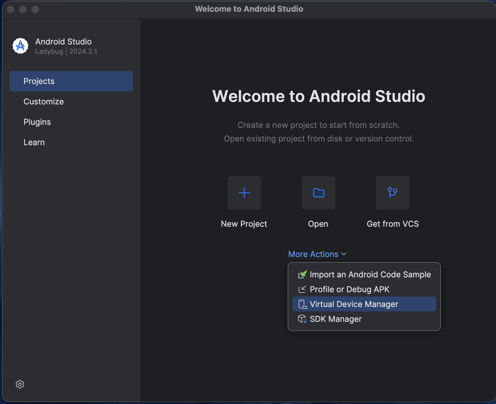Collapse the More Actions dropdown

(313, 254)
